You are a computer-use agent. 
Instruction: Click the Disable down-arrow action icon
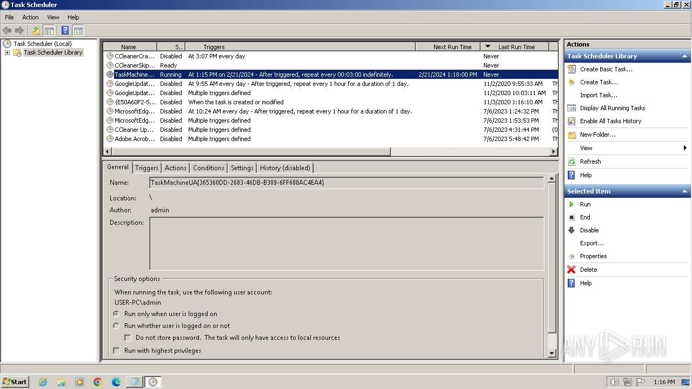click(x=571, y=230)
